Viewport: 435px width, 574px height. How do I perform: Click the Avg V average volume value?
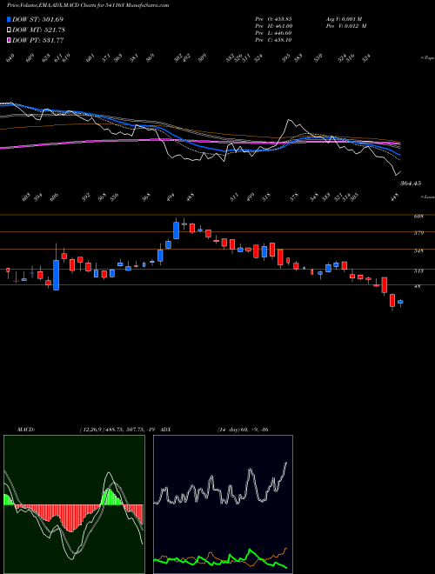point(344,18)
